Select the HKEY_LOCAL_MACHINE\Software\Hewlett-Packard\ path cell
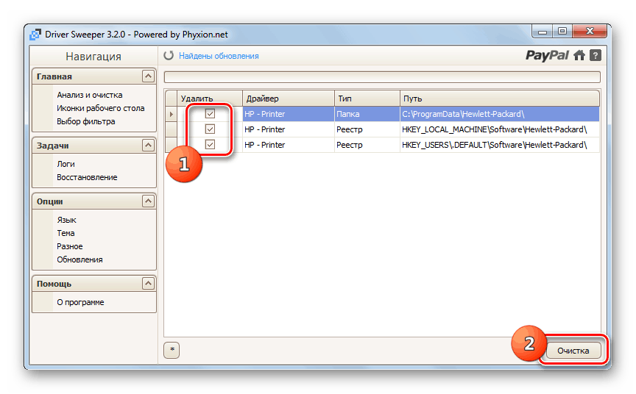Screen dimensions: 636x394 [500, 129]
